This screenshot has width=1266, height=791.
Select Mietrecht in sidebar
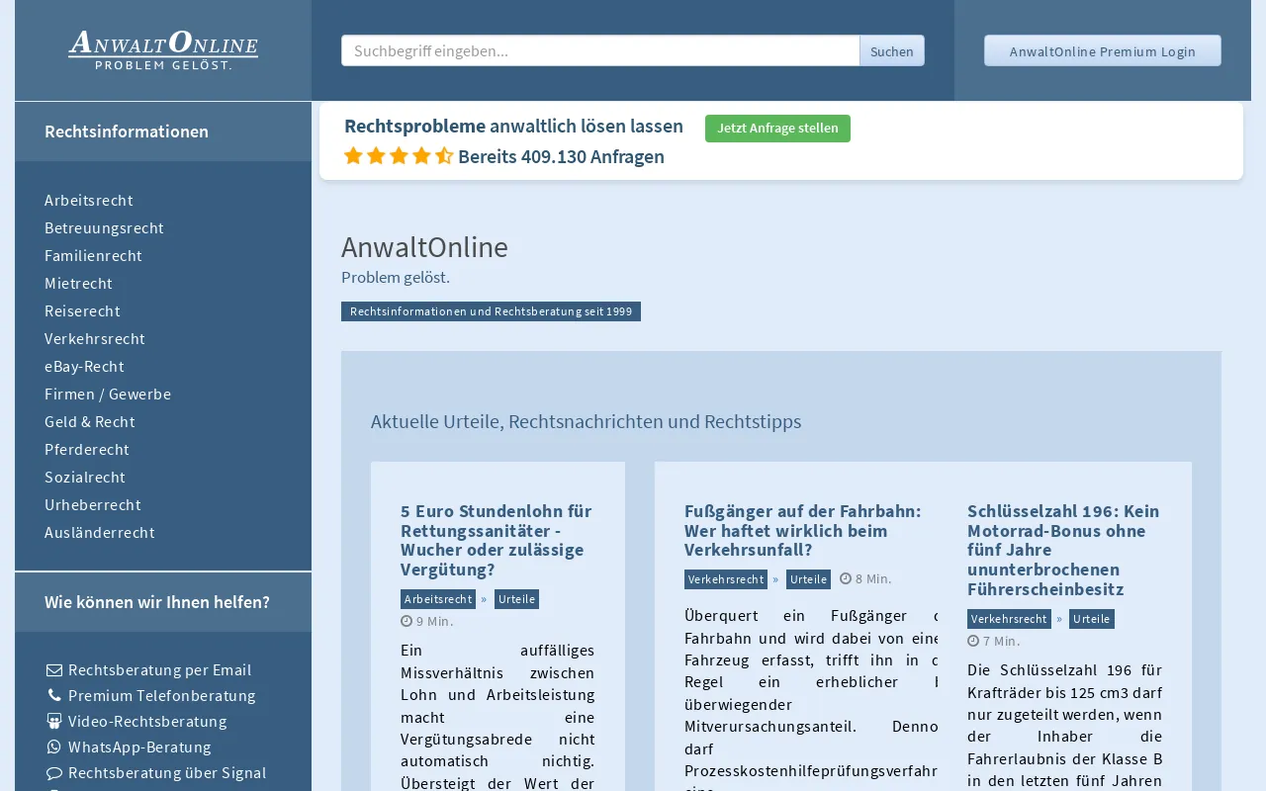(78, 284)
